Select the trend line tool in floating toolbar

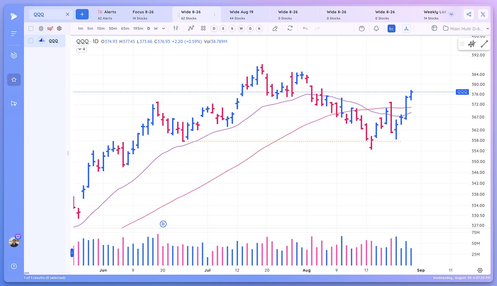click(x=484, y=44)
